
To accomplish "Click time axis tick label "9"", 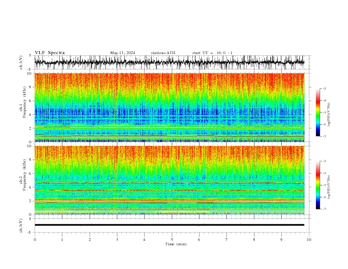I will (x=281, y=240).
